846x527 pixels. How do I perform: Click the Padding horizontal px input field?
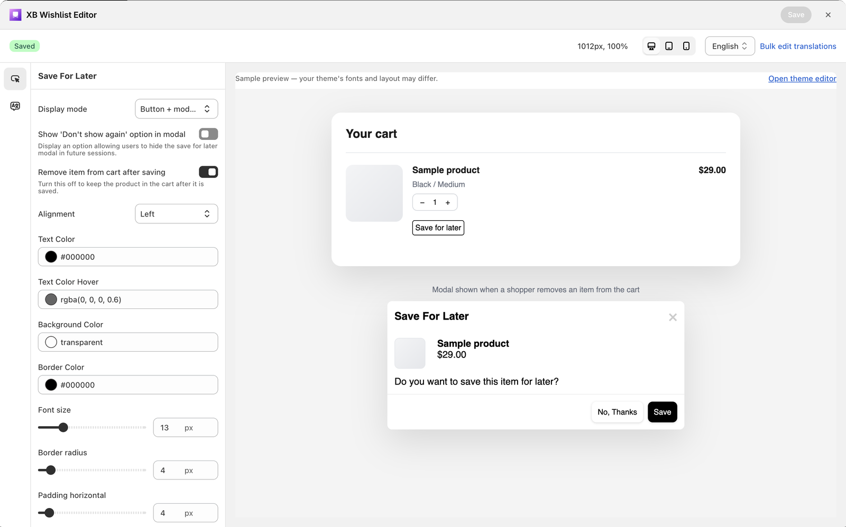[186, 513]
